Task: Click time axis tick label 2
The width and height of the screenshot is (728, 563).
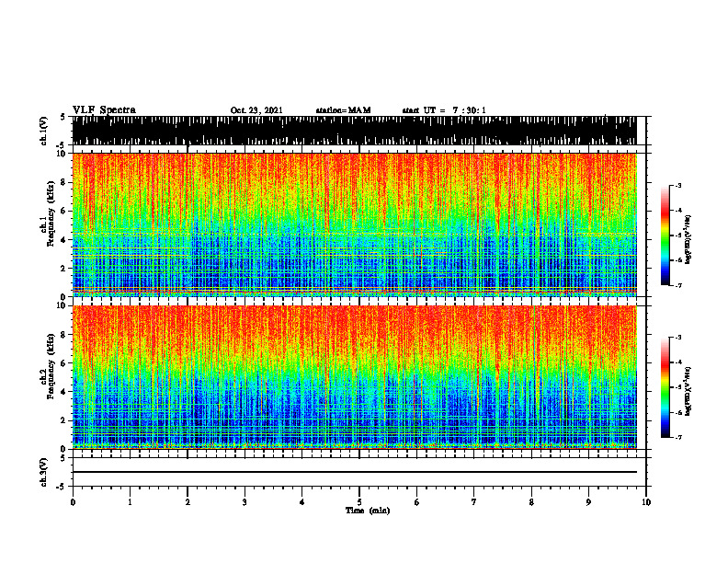Action: (188, 502)
